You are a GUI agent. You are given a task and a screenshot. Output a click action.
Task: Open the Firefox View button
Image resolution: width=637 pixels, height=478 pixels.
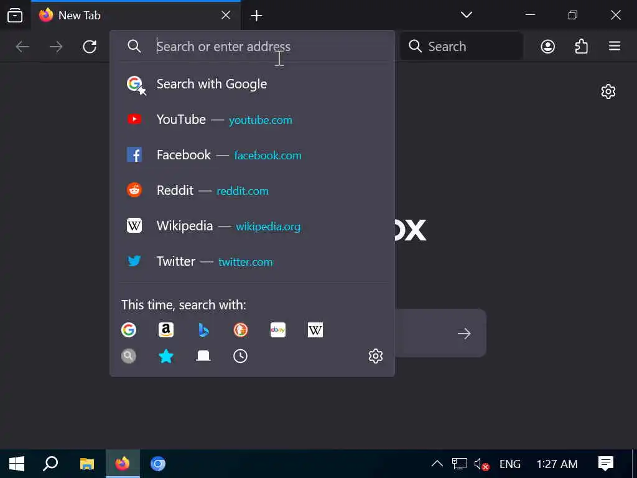(x=15, y=16)
